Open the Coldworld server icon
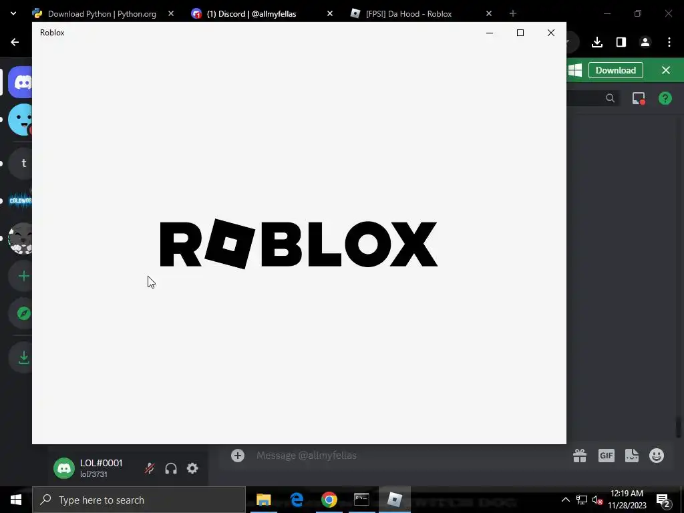 (x=20, y=200)
